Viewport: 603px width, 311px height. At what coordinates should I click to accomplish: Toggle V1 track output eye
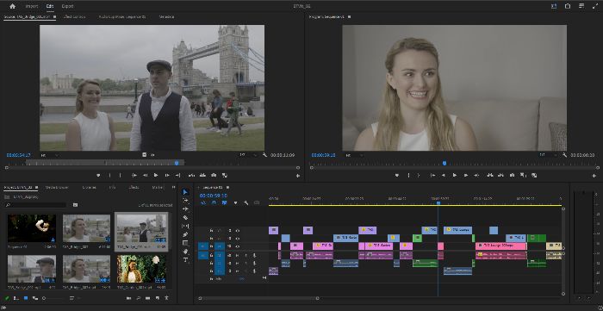237,246
